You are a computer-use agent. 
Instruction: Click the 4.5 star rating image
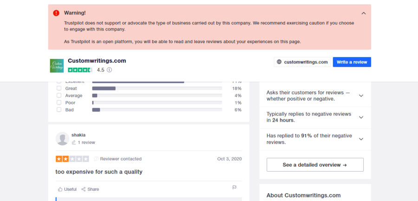(x=80, y=70)
